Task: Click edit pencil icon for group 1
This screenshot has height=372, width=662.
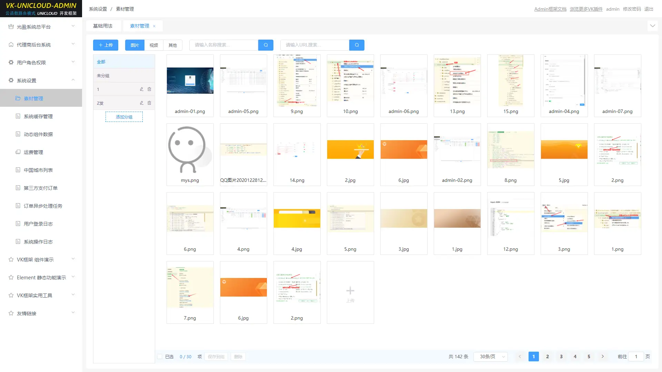Action: 141,89
